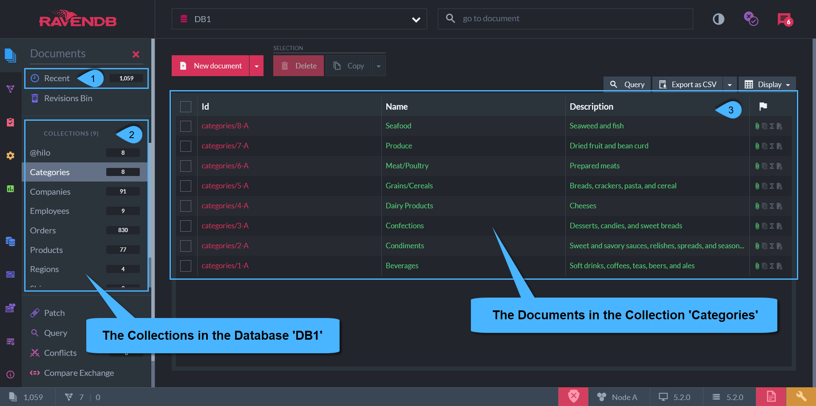Click the red document icon in the status bar
The height and width of the screenshot is (406, 816).
coord(771,397)
